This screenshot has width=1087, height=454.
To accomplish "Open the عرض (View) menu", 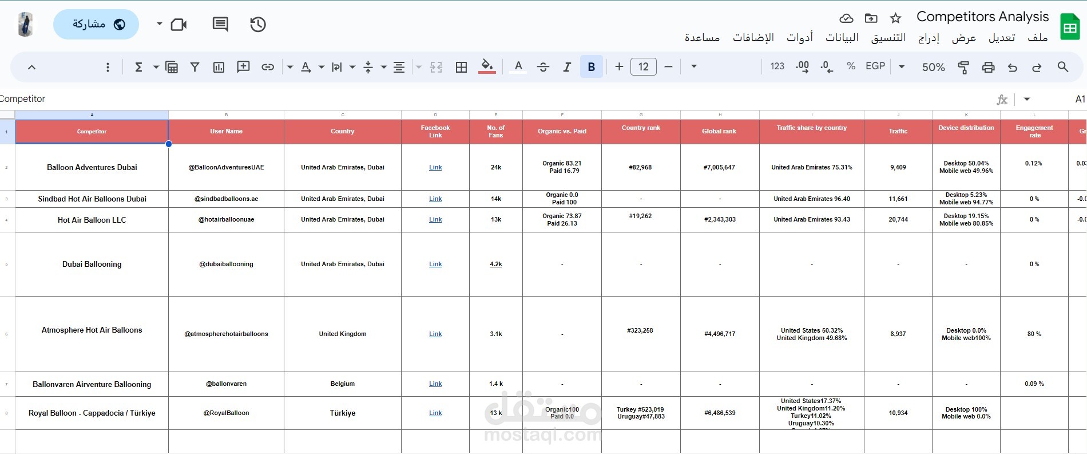I will point(964,38).
